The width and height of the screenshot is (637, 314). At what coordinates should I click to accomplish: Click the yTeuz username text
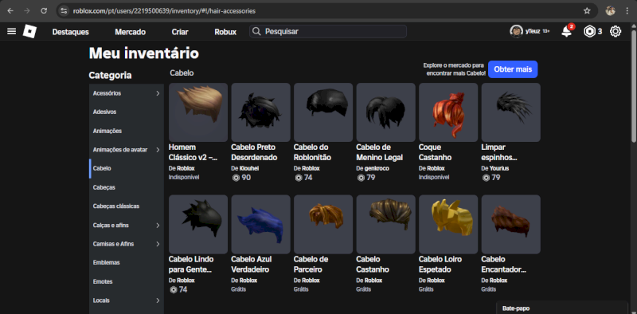(533, 31)
